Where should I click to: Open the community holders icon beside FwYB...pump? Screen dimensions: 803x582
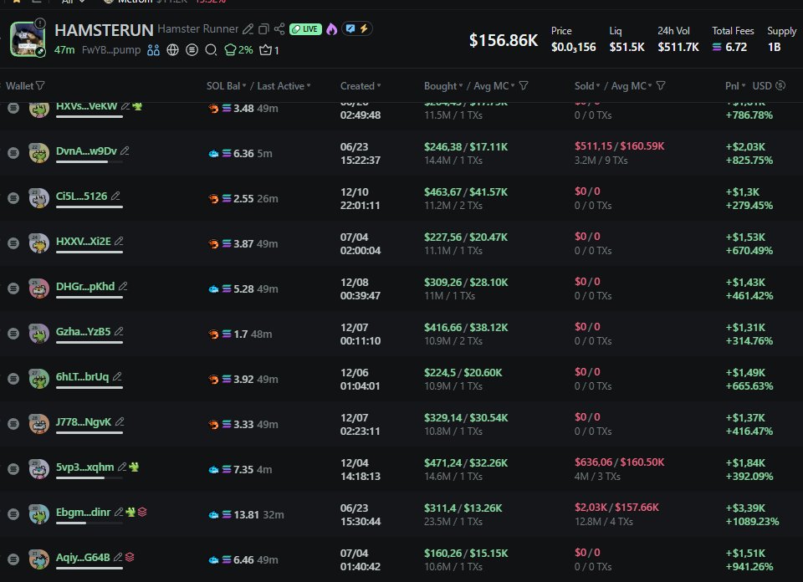click(x=153, y=50)
